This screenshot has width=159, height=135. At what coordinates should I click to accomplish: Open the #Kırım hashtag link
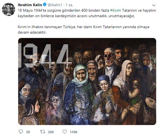115,11
